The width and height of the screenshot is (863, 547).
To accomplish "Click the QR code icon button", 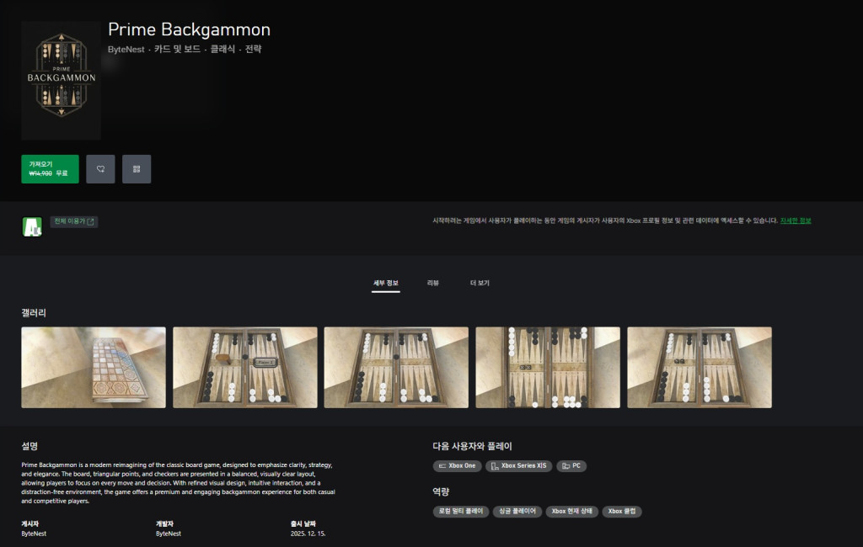I will pos(137,169).
